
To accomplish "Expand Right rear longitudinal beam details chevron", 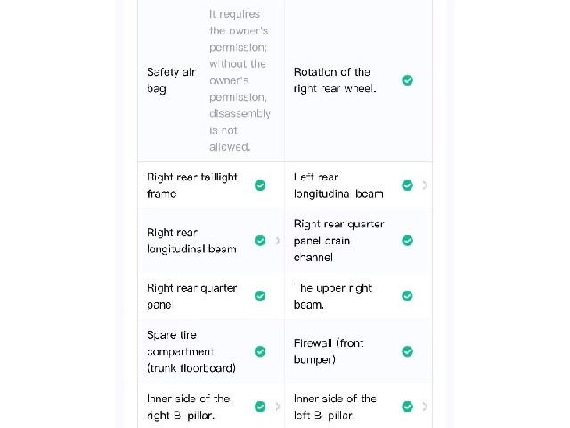I will 278,241.
